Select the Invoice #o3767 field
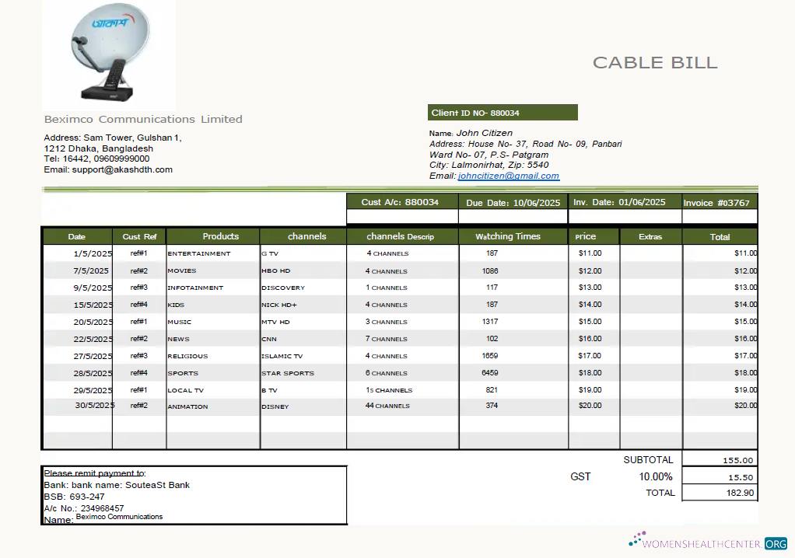Screen dimensions: 795x558 tap(718, 201)
